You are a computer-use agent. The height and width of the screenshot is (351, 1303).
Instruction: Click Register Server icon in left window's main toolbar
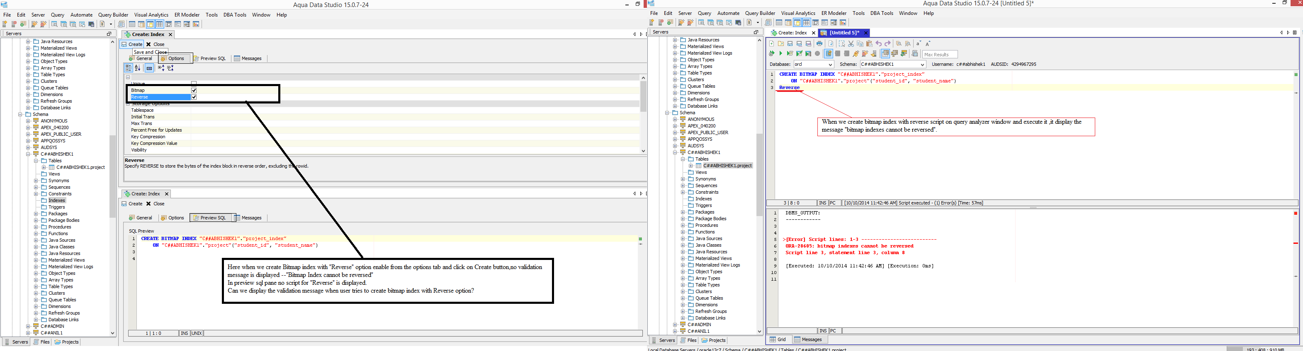click(x=5, y=24)
